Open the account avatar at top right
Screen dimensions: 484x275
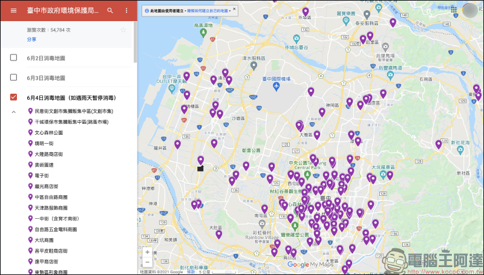coord(470,10)
